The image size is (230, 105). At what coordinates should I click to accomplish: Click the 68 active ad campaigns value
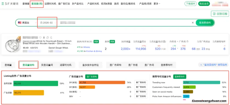pos(194,49)
